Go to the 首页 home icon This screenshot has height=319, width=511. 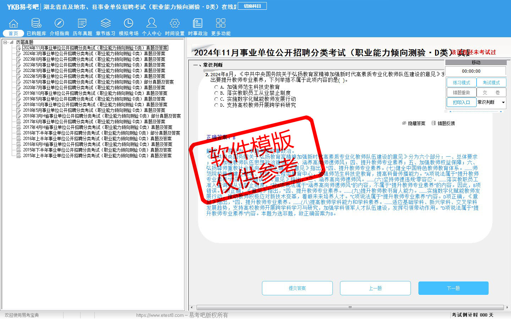coord(13,23)
